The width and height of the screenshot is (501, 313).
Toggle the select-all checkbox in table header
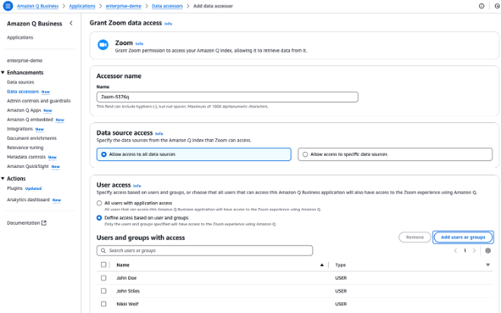[x=103, y=264]
